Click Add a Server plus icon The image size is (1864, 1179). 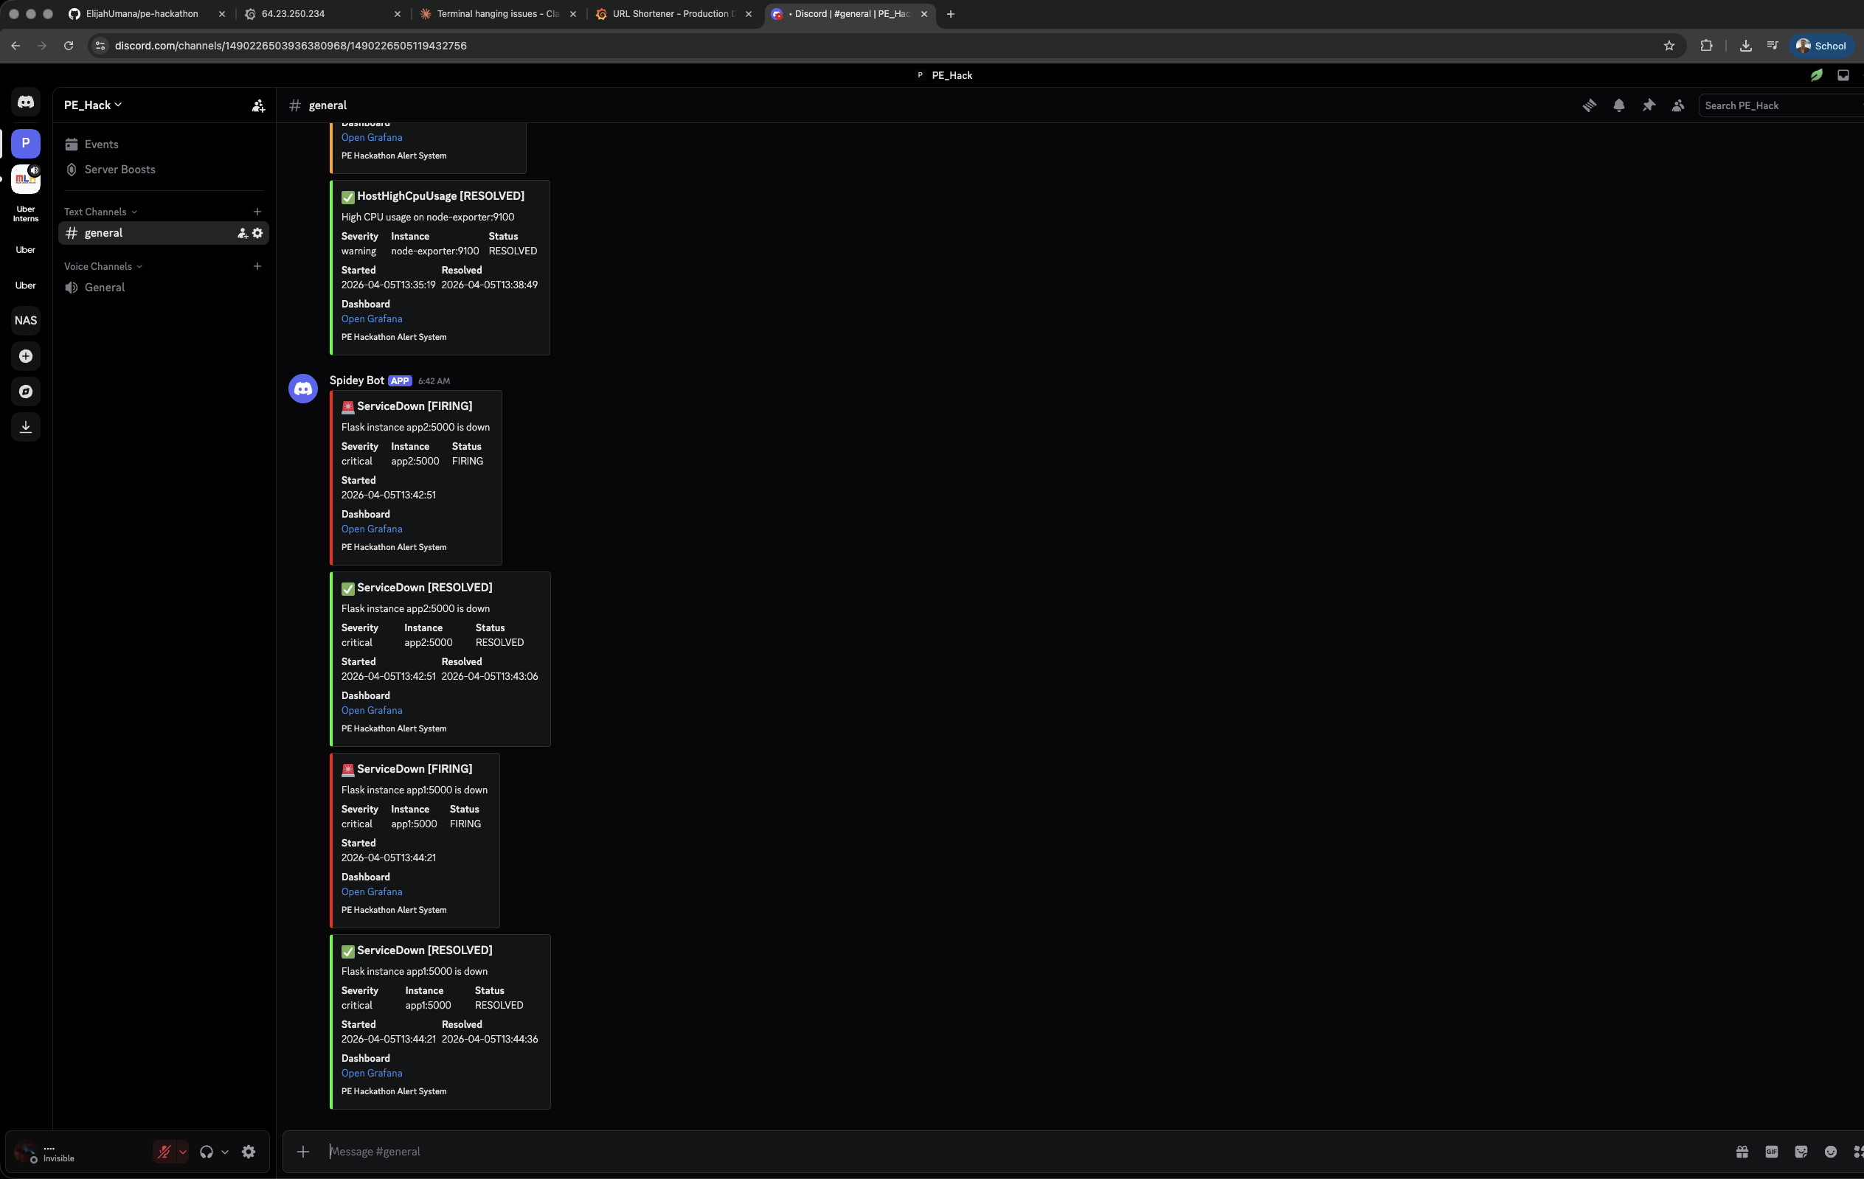click(x=26, y=356)
